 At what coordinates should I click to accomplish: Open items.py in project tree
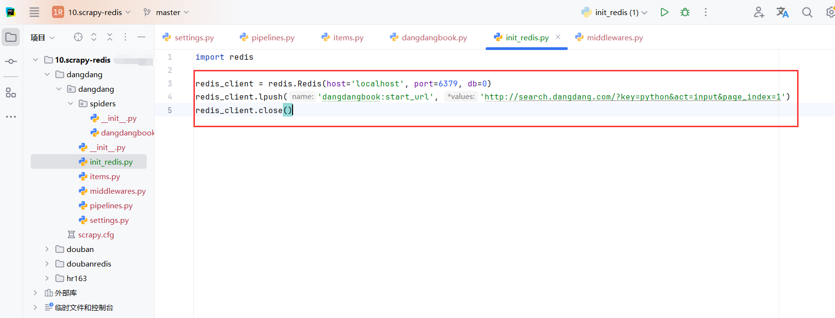click(x=99, y=176)
